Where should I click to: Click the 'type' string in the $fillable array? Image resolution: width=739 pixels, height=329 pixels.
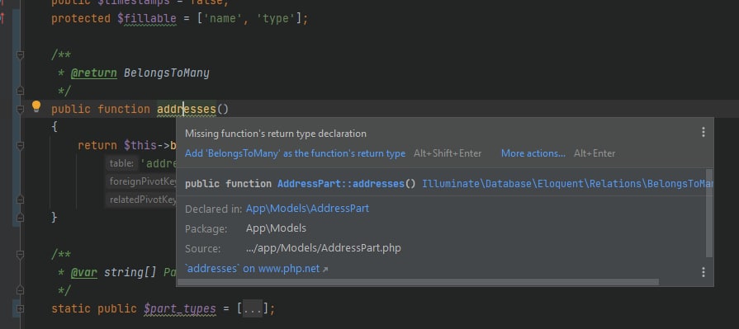276,19
